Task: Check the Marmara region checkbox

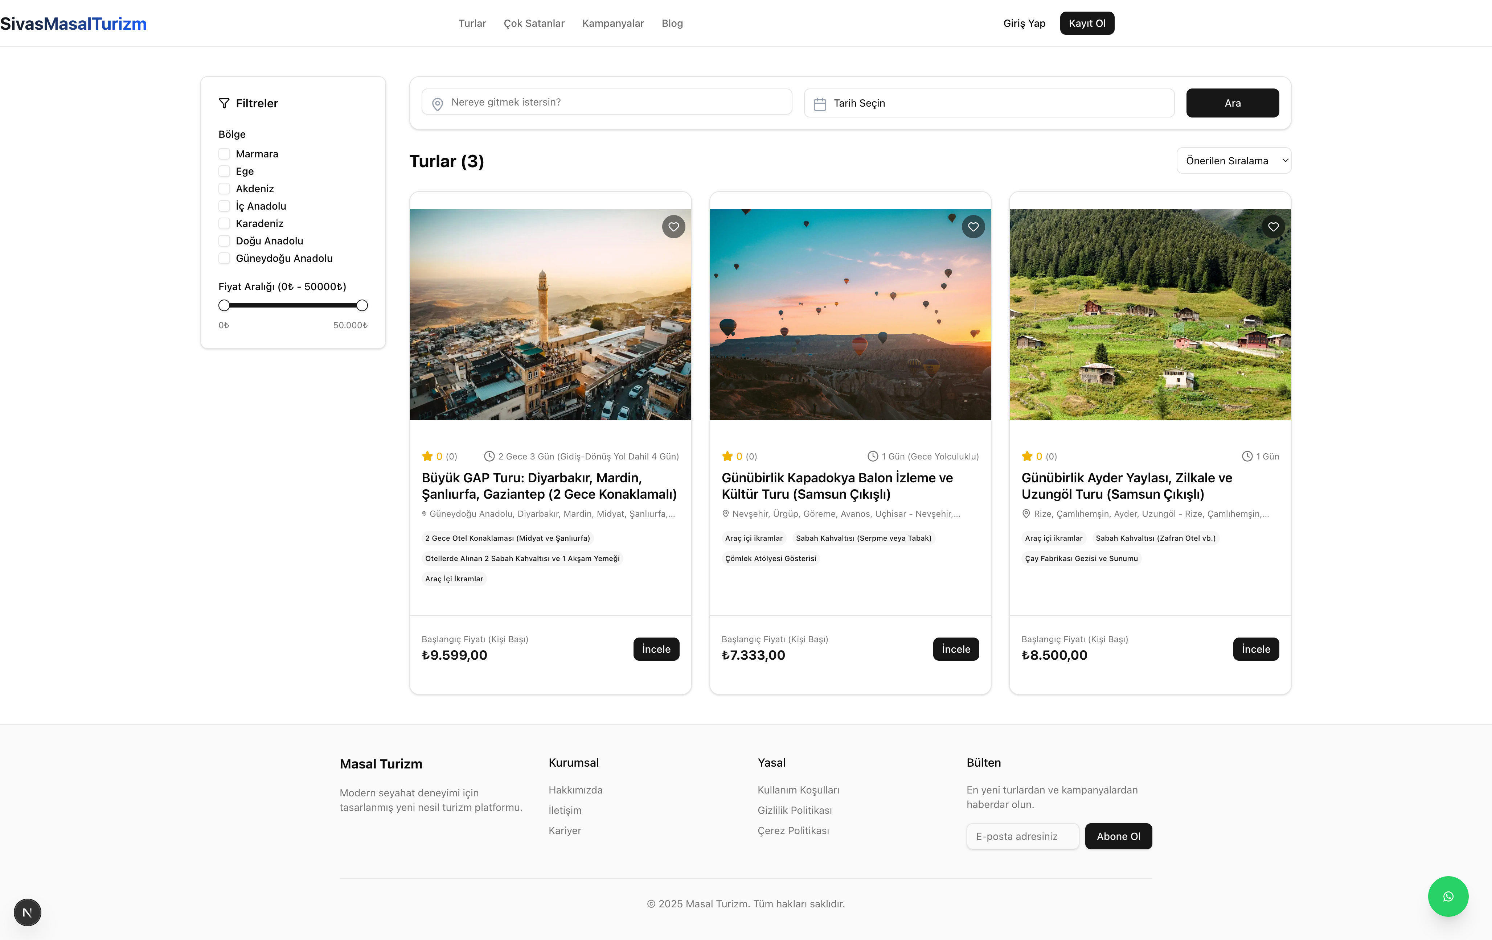Action: pyautogui.click(x=224, y=153)
